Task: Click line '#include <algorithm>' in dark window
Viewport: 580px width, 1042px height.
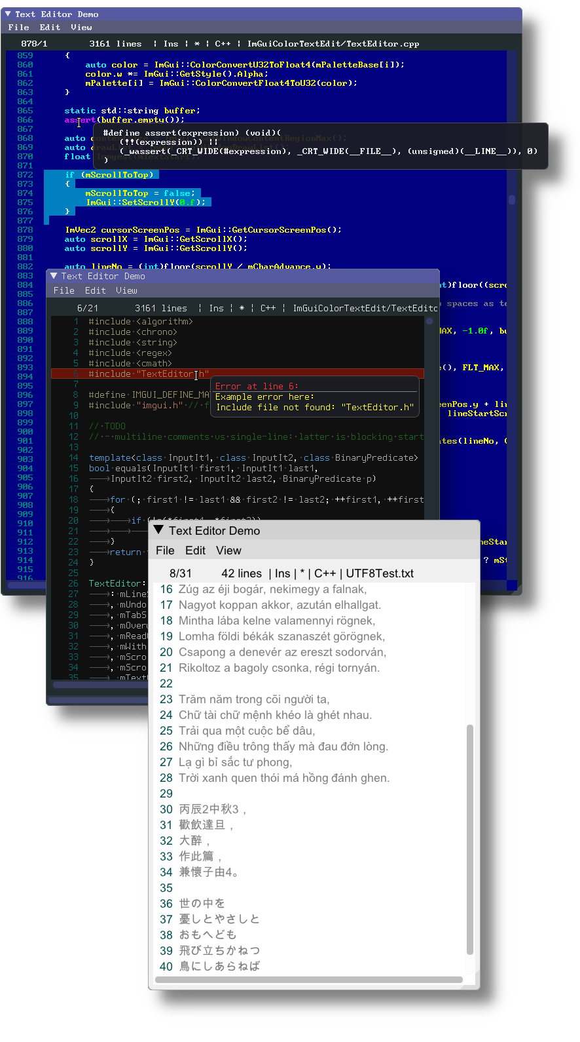Action: click(141, 321)
